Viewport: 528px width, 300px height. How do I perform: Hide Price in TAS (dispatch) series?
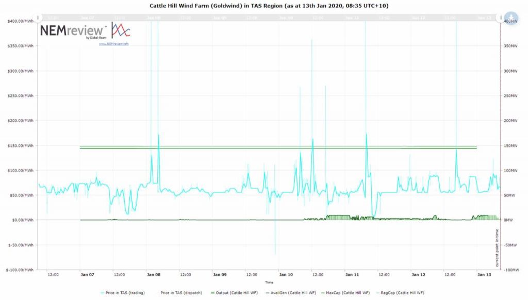[x=179, y=293]
